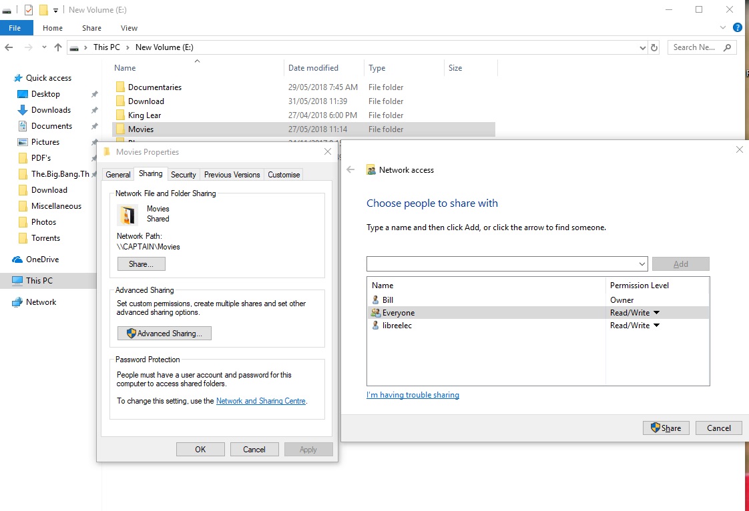Switch to the Security tab

click(183, 175)
